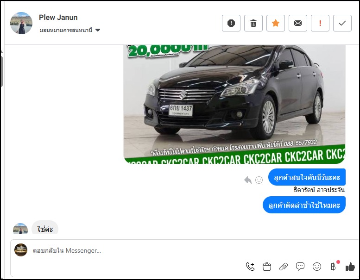Select message bubble ลูกค้าสนใจคันนี้รึนะคะ
This screenshot has height=280, width=360.
(307, 177)
